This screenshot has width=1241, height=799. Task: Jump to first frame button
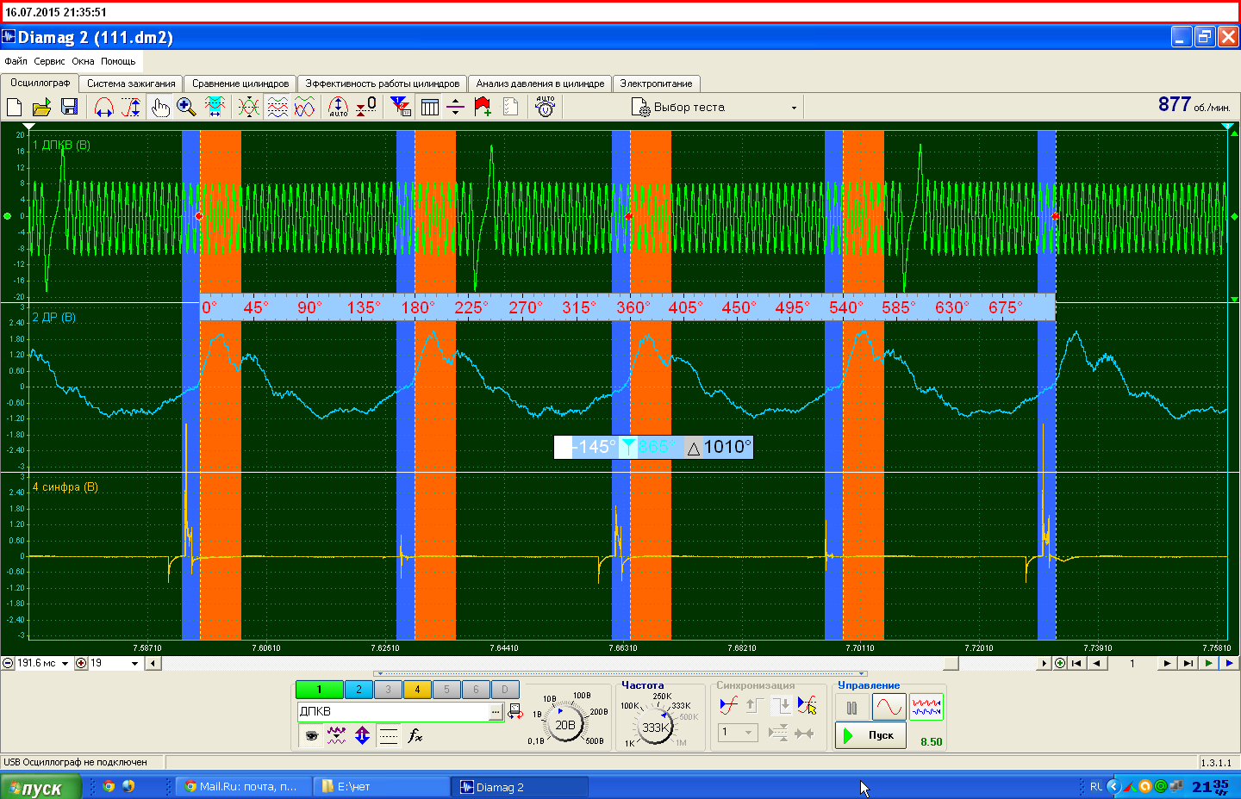click(1076, 663)
